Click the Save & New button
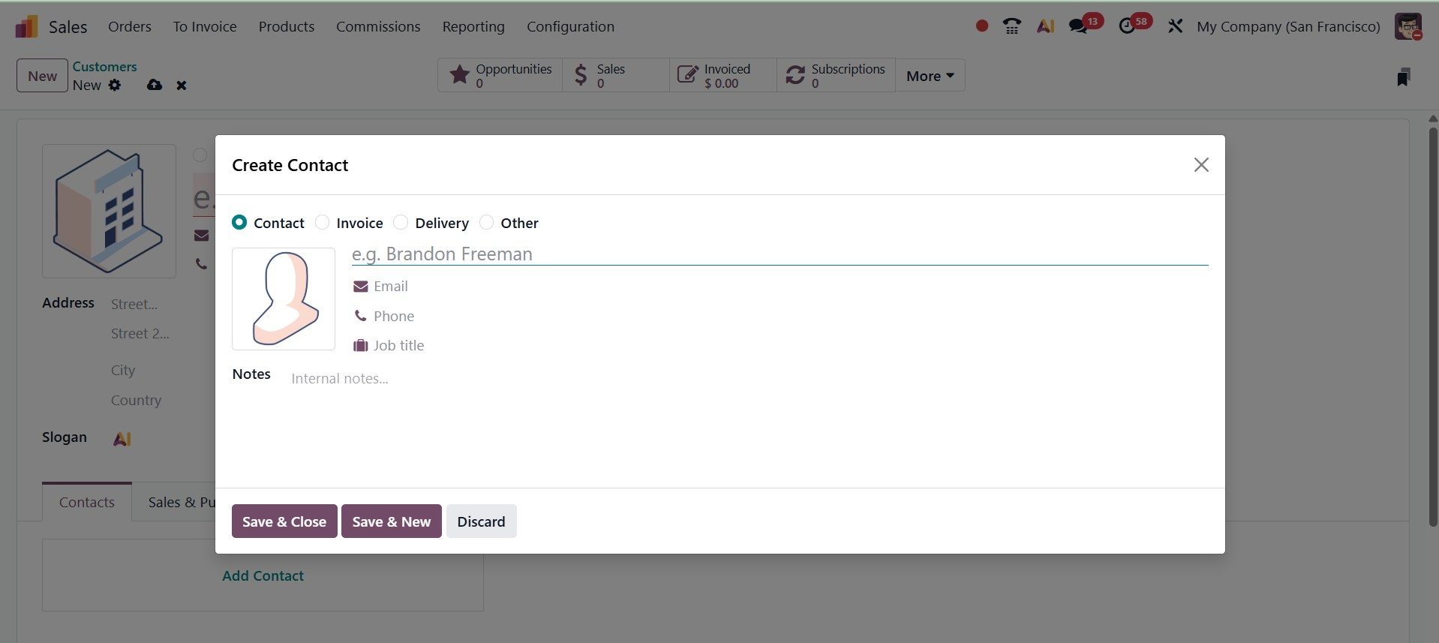 point(392,521)
